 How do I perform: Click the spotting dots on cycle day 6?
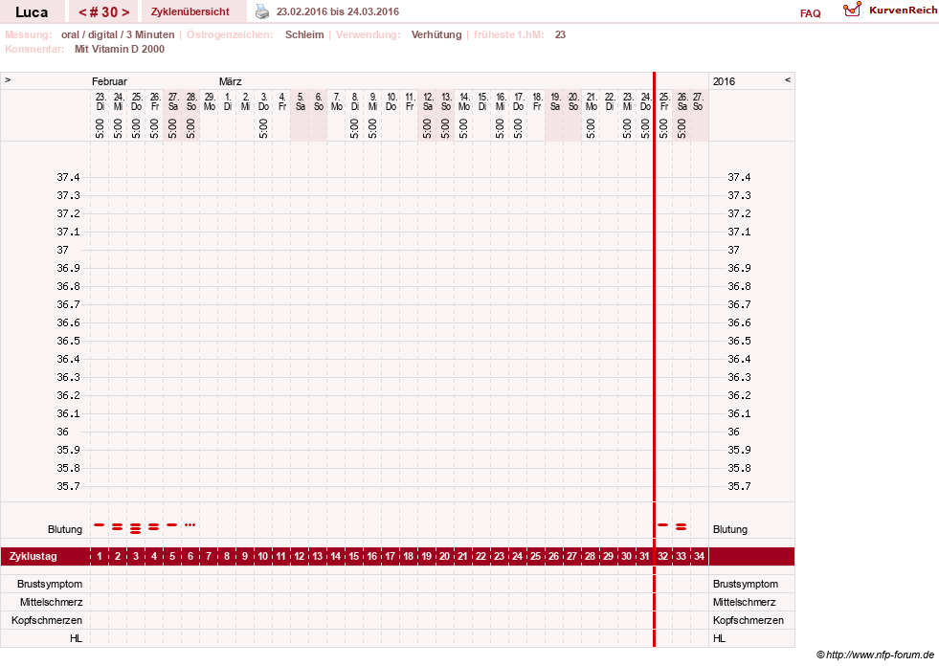[x=190, y=524]
